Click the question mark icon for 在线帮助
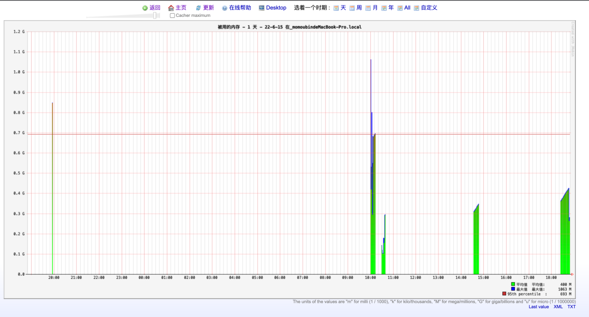The width and height of the screenshot is (589, 317). 224,8
